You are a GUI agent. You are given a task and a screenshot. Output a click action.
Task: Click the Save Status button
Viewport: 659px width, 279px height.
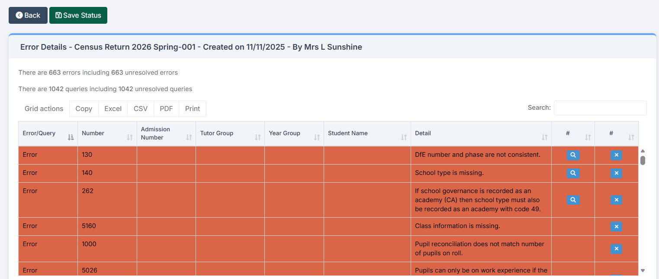click(x=78, y=16)
